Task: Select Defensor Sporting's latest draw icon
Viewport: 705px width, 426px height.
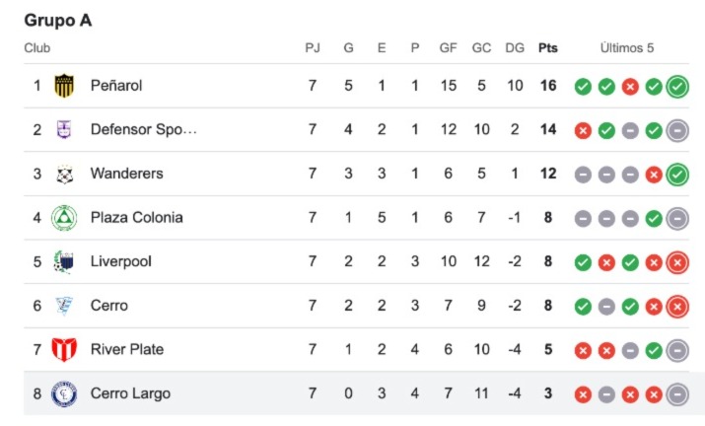Action: tap(677, 130)
